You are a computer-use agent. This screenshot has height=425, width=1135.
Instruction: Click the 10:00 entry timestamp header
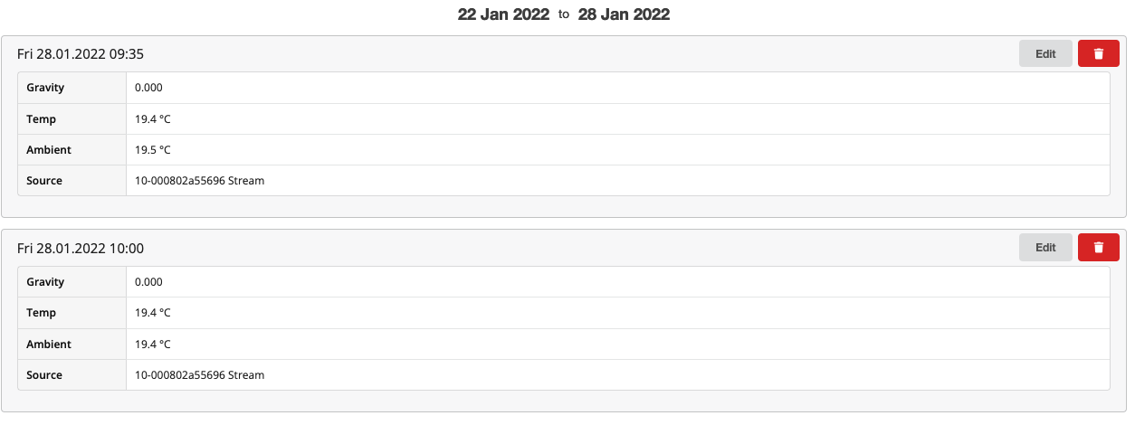coord(81,248)
